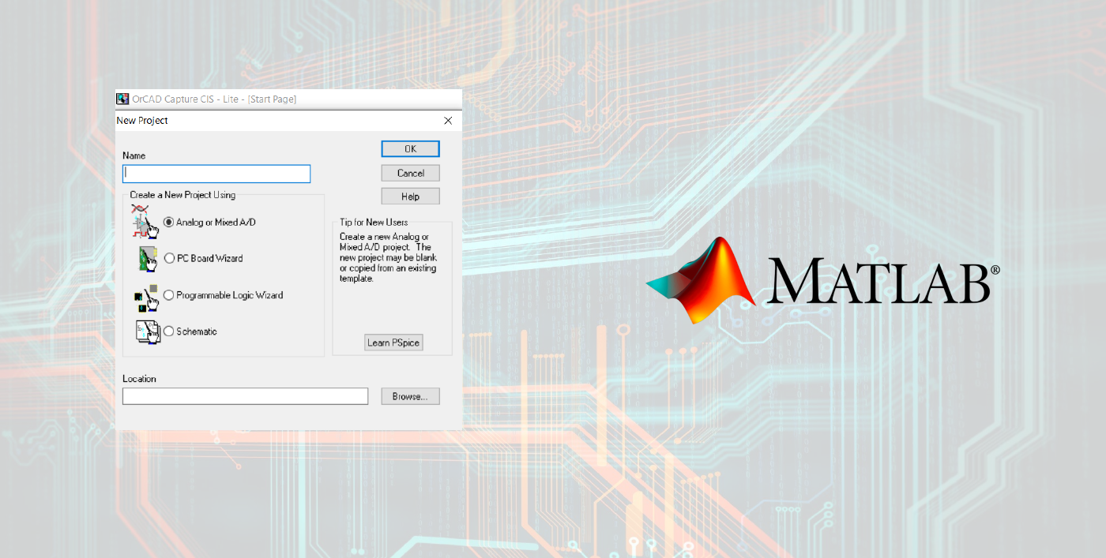Image resolution: width=1106 pixels, height=558 pixels.
Task: Click into the Location path field
Action: 245,396
